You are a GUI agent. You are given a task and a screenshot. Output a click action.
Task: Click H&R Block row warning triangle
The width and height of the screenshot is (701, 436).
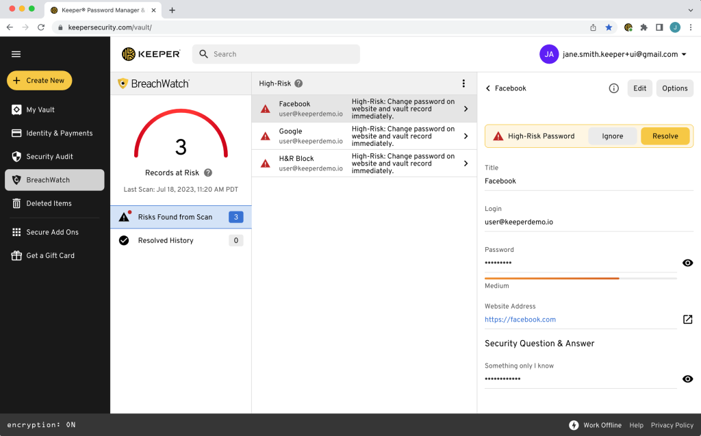click(265, 163)
